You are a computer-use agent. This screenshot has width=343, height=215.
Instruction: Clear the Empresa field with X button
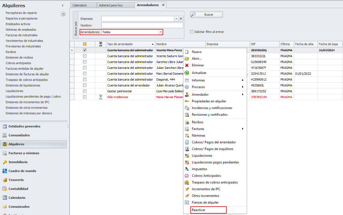pos(181,19)
